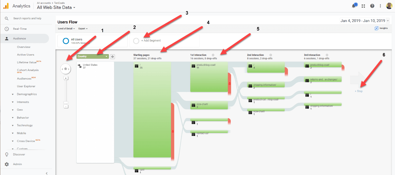This screenshot has height=175, width=395.
Task: Add another flow step with + Step
Action: point(359,91)
